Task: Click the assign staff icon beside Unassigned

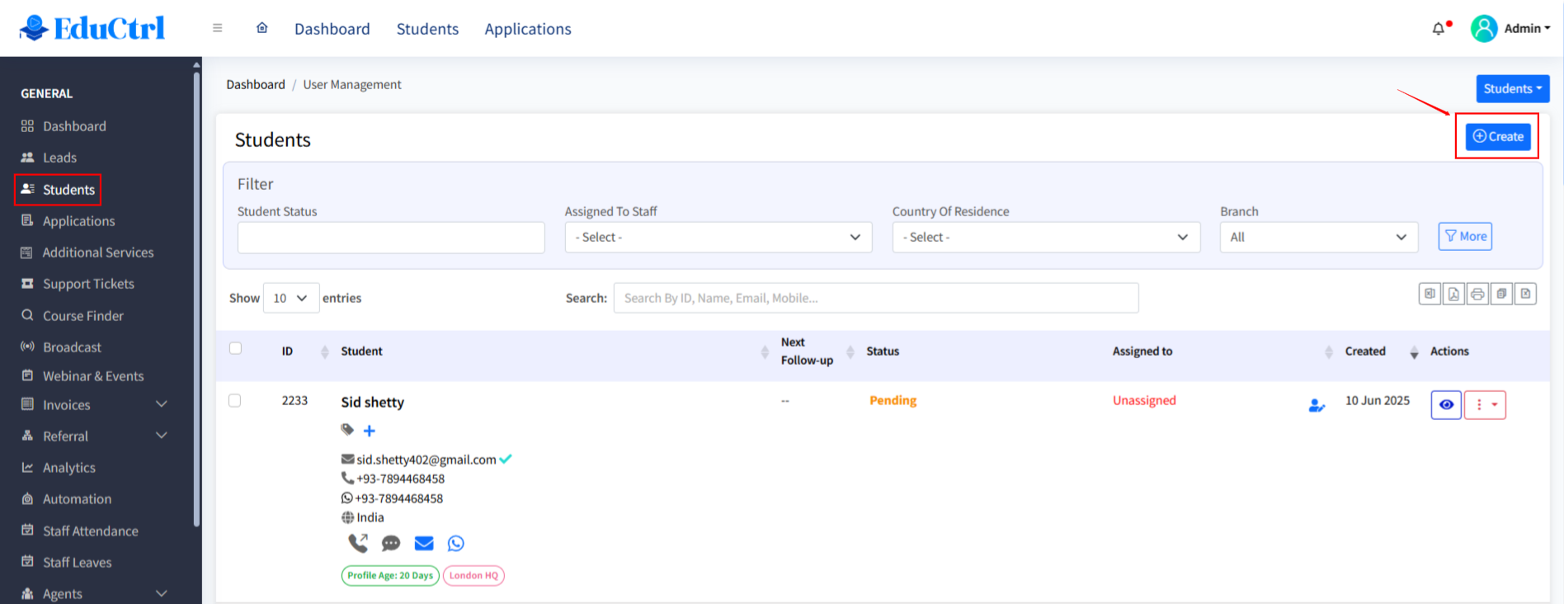Action: click(1317, 405)
